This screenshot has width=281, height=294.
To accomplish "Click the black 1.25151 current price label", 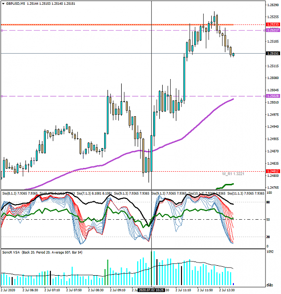I will click(x=273, y=54).
